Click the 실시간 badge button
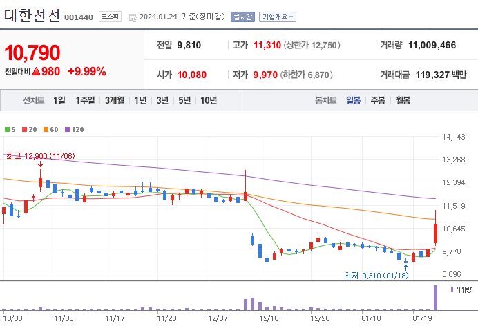The width and height of the screenshot is (478, 335). pyautogui.click(x=242, y=17)
